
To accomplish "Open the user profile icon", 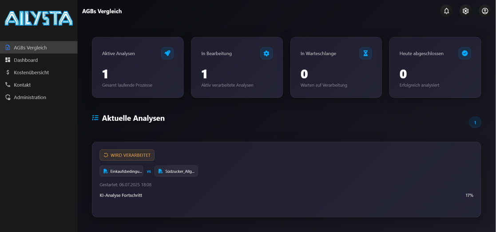I will click(x=485, y=11).
